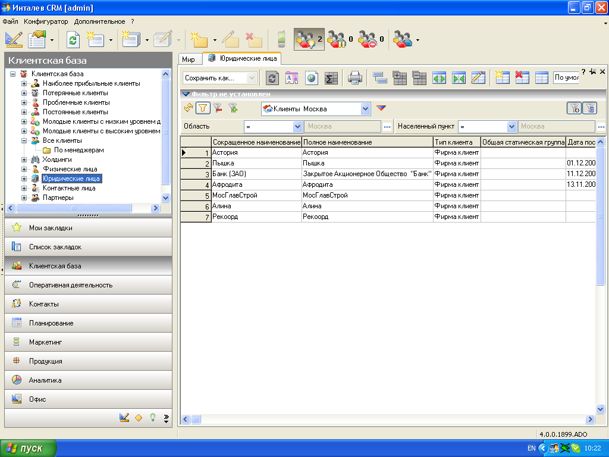Viewport: 609px width, 457px height.
Task: Click the widen columns green arrows icon
Action: [x=439, y=78]
